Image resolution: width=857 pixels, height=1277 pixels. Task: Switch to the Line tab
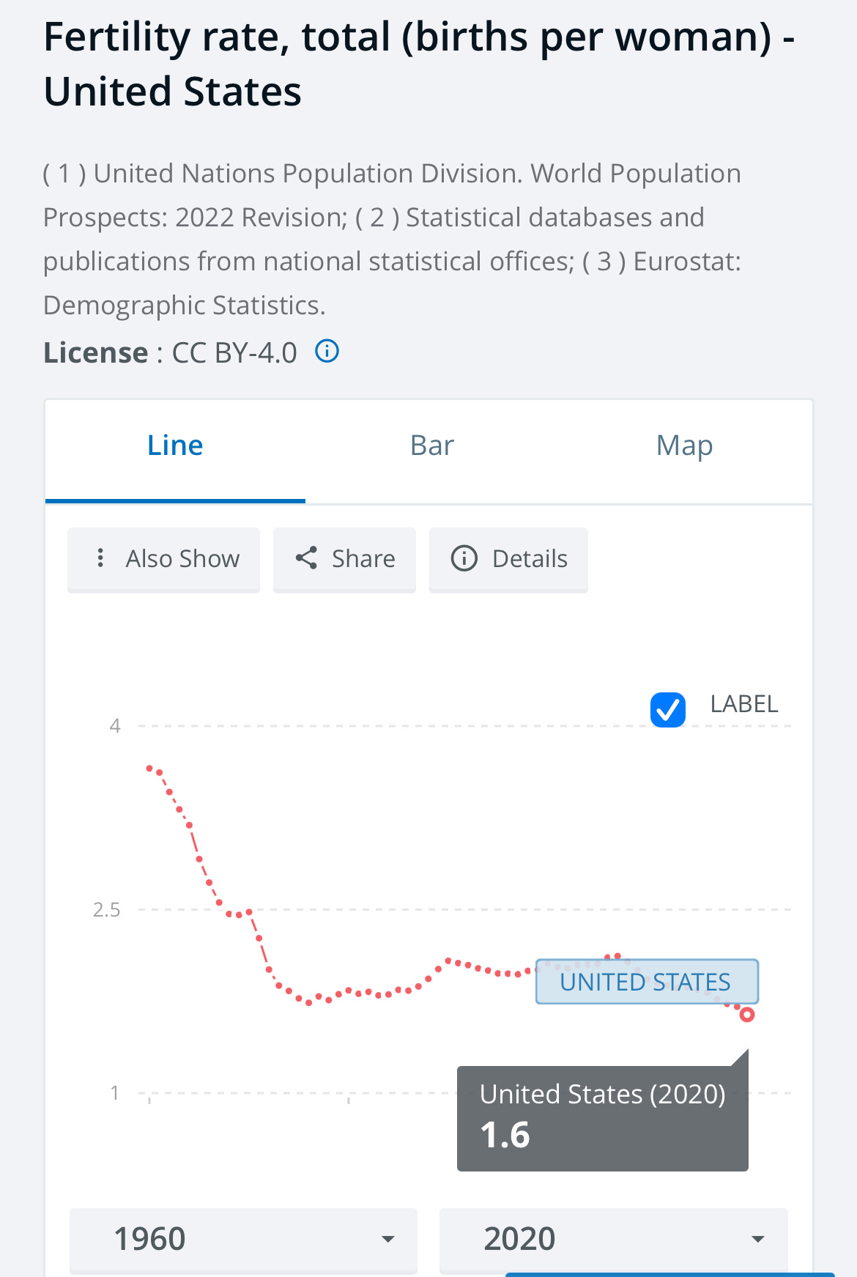click(175, 451)
